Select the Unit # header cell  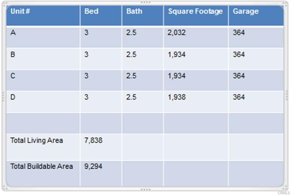tap(43, 16)
